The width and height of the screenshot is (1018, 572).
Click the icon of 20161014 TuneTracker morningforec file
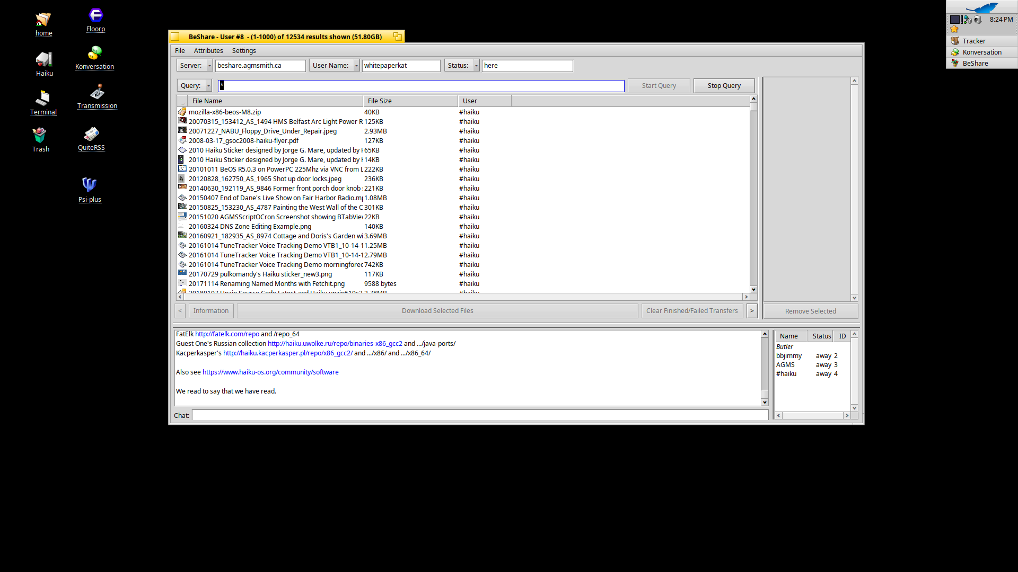click(182, 264)
